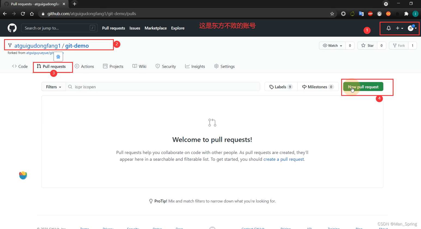Open the Chrome profile avatar

point(415,14)
